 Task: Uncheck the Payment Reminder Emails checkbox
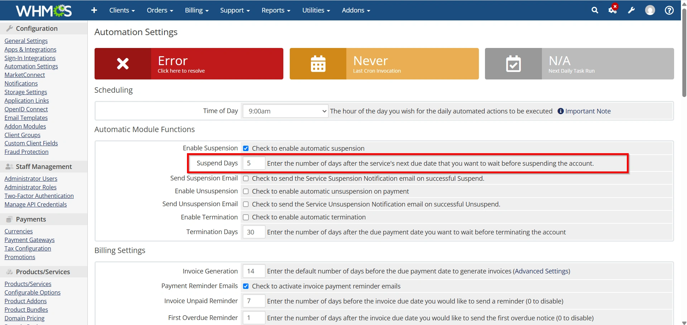coord(246,286)
